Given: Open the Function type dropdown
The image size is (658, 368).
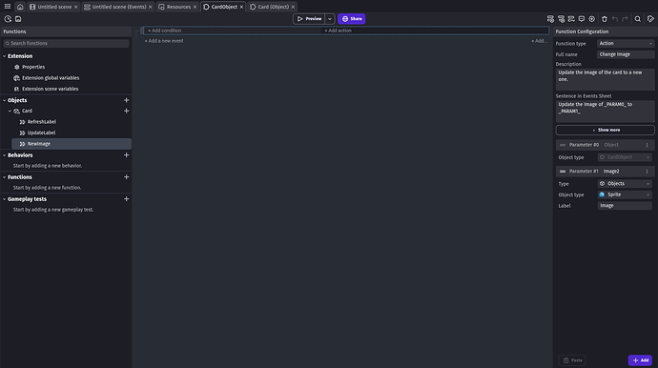Looking at the screenshot, I should (626, 43).
